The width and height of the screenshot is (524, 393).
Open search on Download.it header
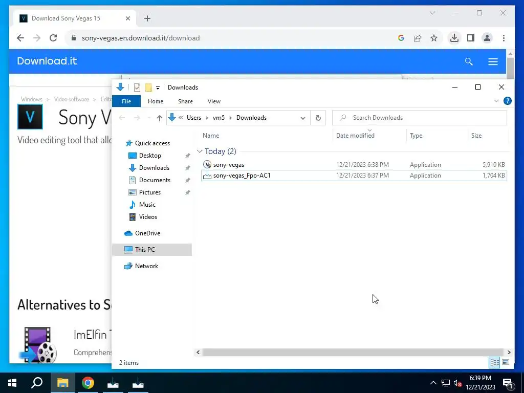click(469, 61)
